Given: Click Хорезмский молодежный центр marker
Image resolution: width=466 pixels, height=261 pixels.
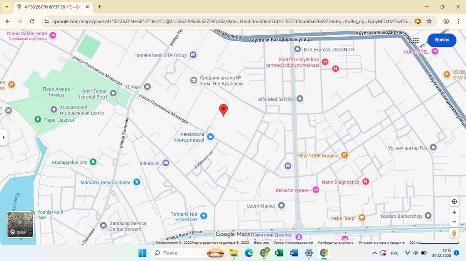Looking at the screenshot, I should click(x=54, y=110).
